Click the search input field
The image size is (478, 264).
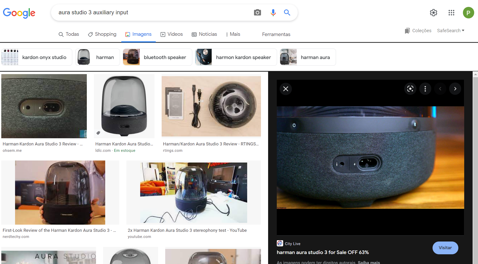[x=153, y=13]
